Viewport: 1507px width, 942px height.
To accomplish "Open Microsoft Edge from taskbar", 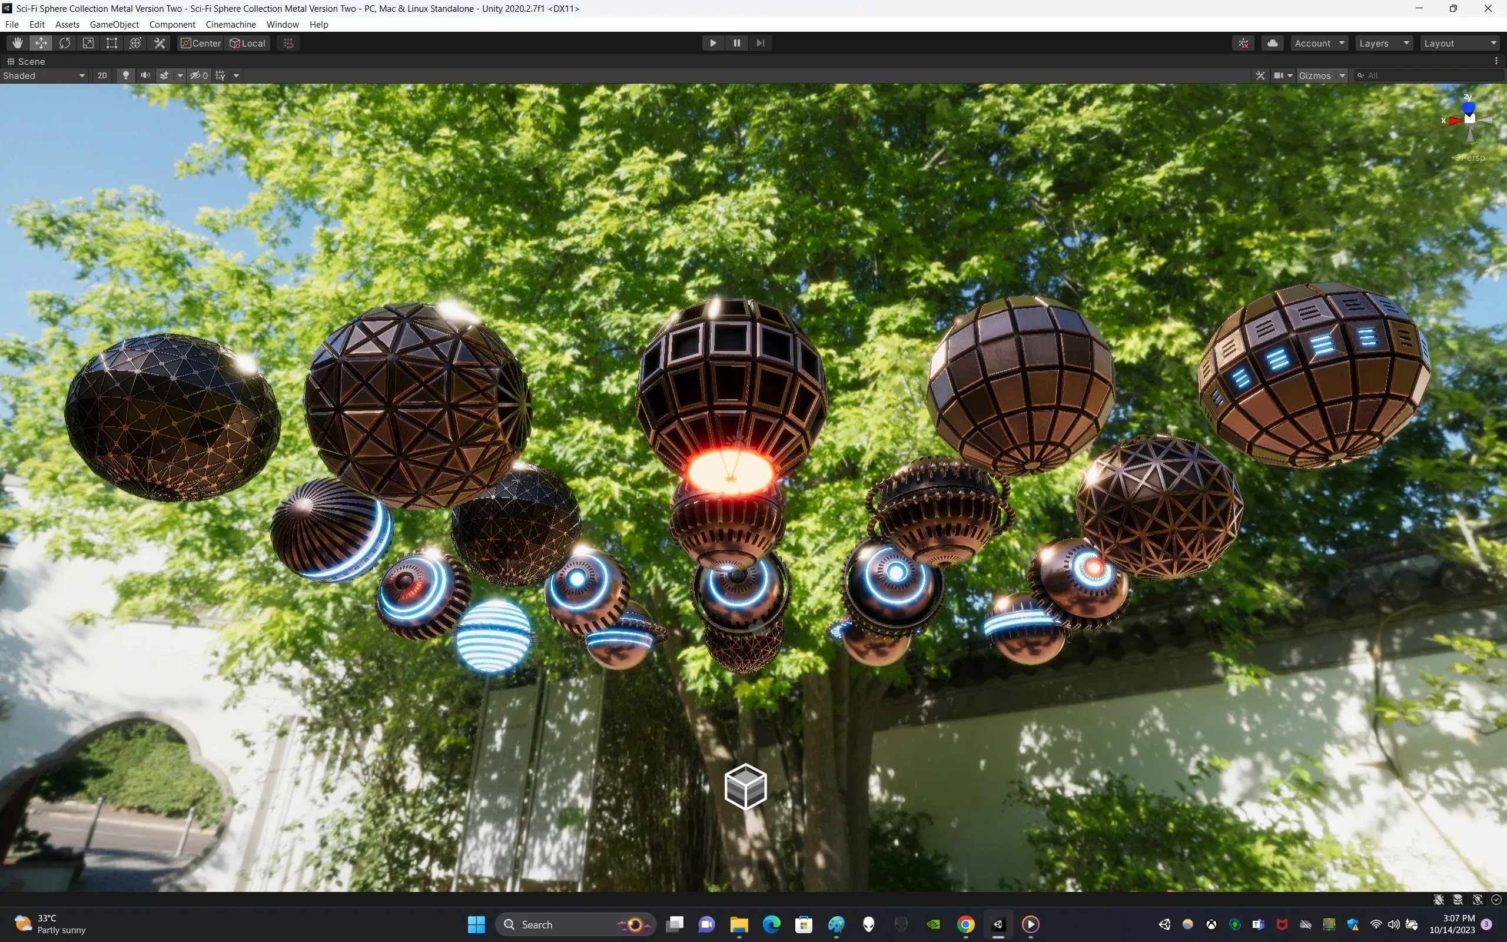I will pos(771,924).
